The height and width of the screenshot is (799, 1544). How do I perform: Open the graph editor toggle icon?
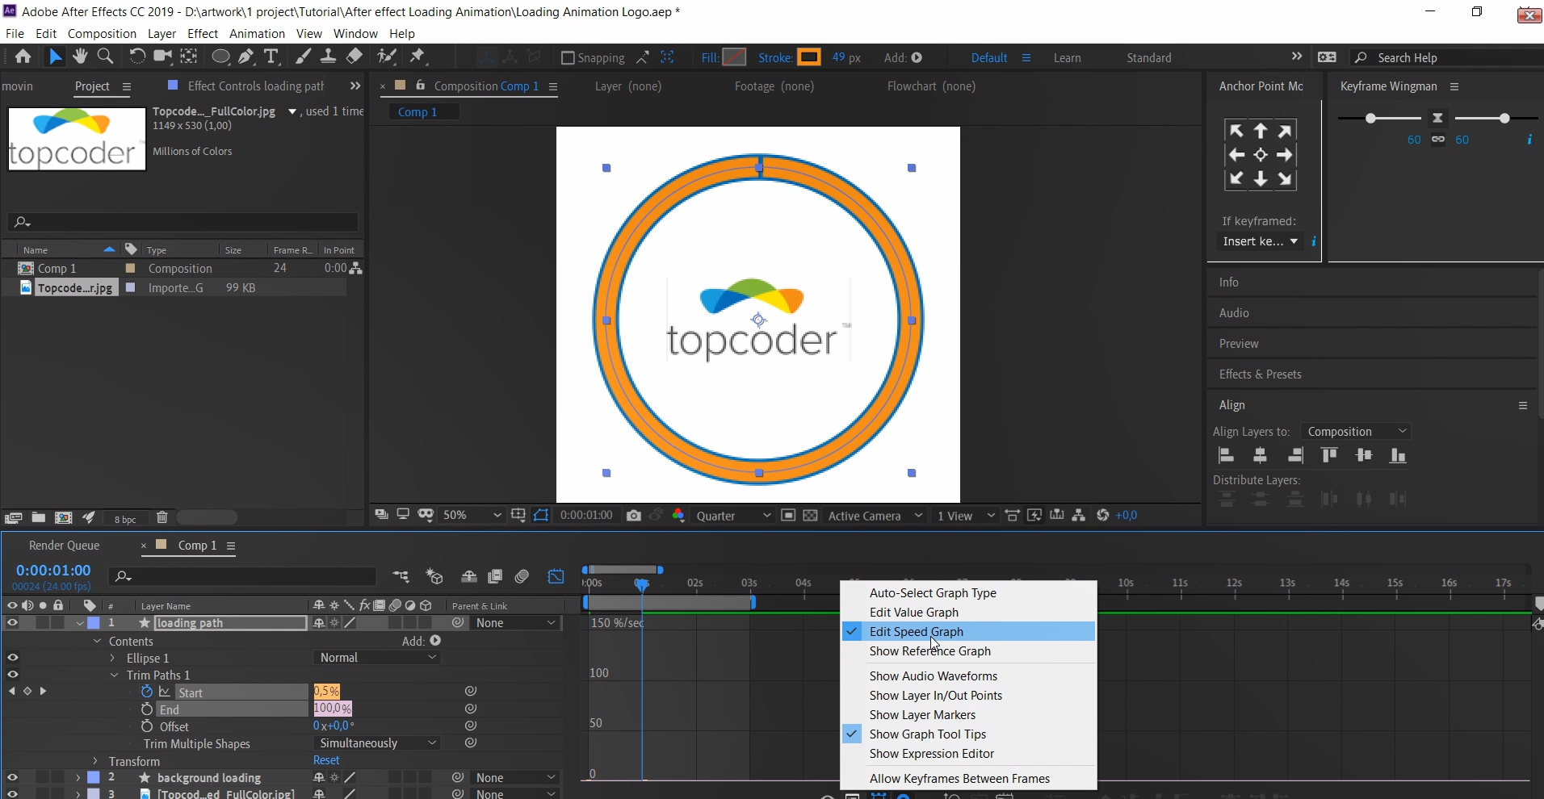click(x=556, y=576)
